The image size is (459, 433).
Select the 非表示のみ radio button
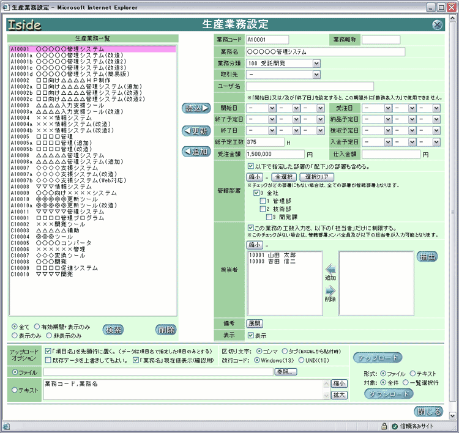tap(49, 335)
